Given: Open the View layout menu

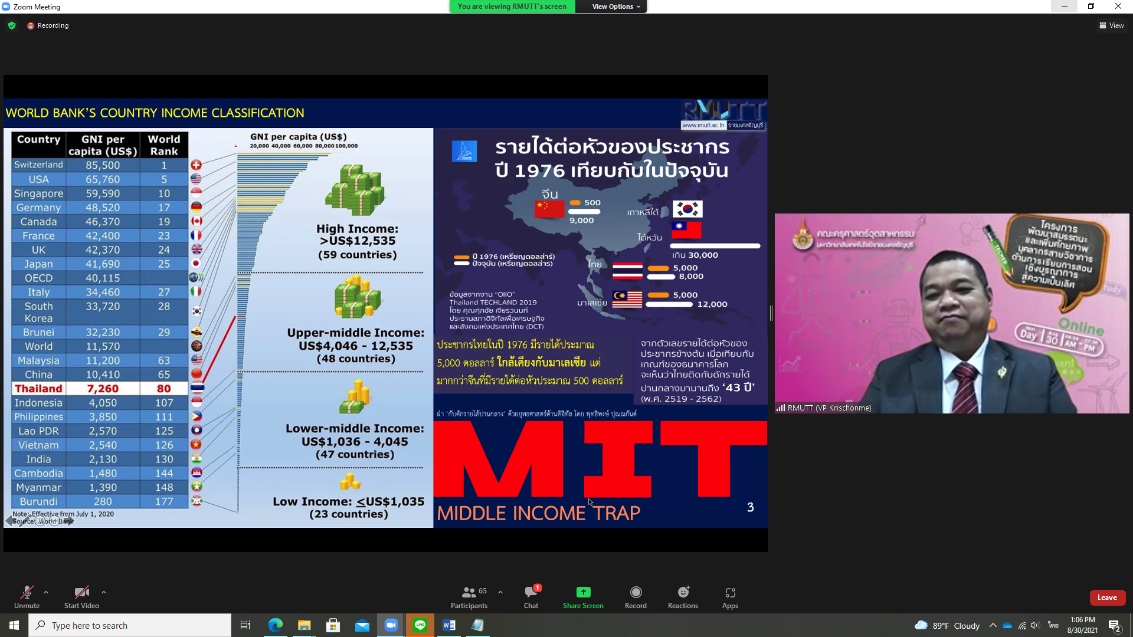Looking at the screenshot, I should [x=1112, y=25].
